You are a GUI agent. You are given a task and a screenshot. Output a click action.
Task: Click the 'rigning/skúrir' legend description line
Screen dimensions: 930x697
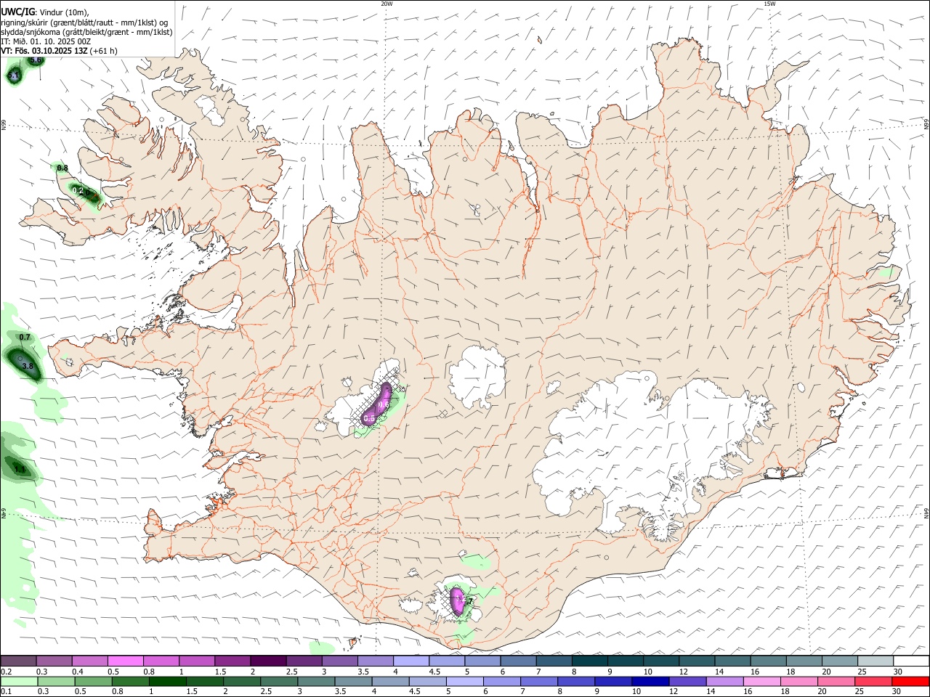click(86, 22)
